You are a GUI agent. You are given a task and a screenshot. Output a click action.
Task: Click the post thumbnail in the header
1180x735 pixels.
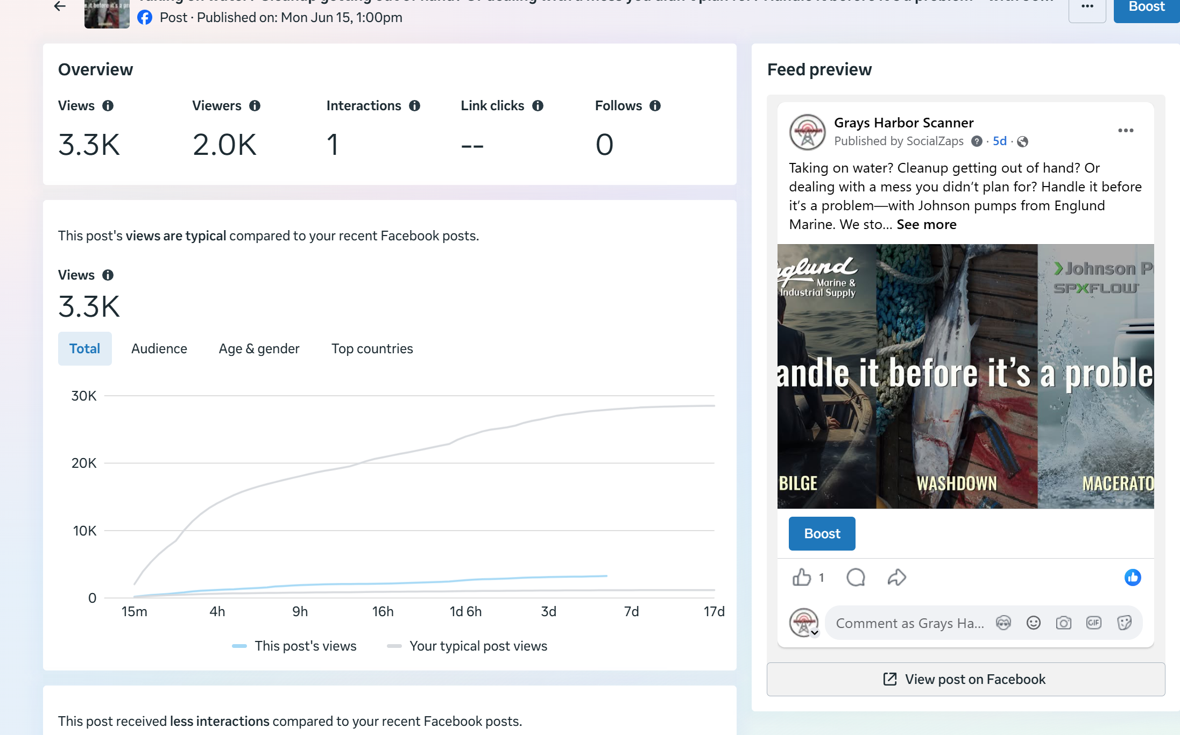[x=107, y=13]
